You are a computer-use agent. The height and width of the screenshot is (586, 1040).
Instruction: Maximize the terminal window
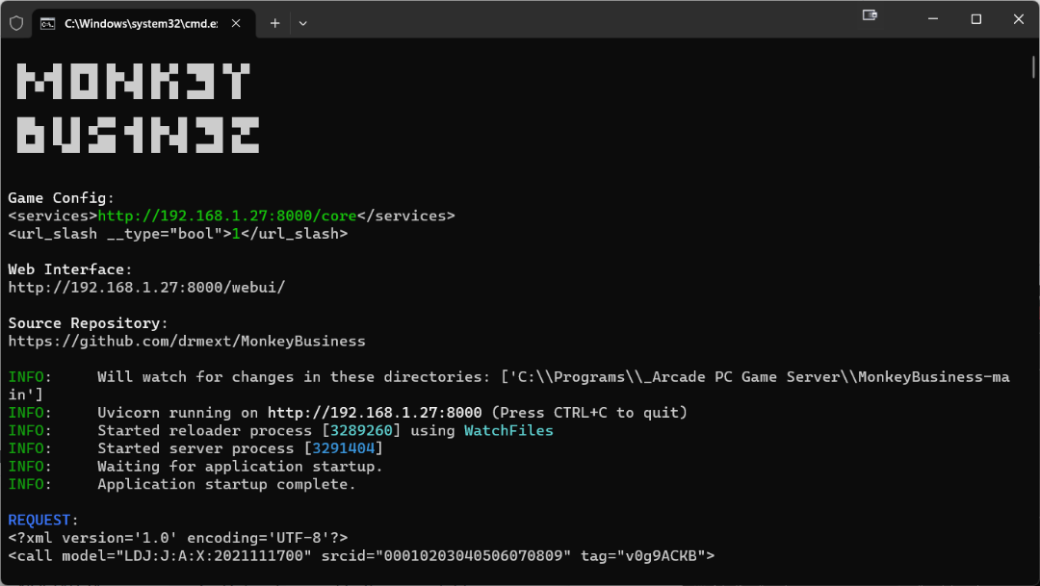coord(975,19)
